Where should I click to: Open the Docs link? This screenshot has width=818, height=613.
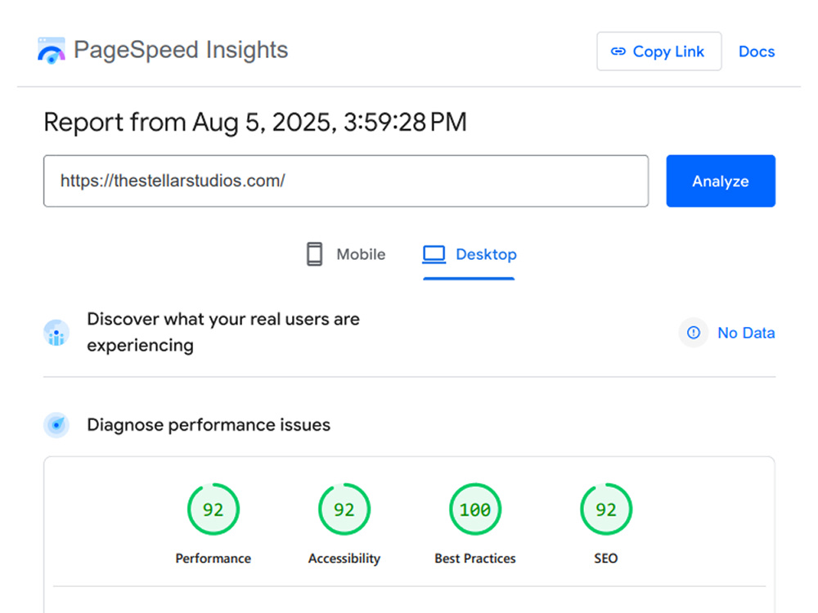(757, 51)
